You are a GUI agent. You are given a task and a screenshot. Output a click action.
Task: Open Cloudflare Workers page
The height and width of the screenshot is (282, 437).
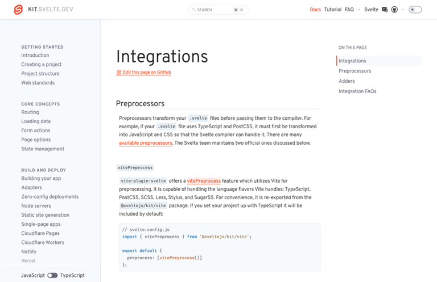point(43,242)
